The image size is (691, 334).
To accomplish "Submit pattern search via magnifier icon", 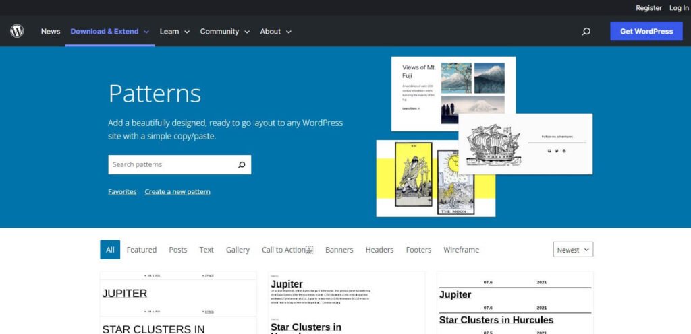I will coord(242,165).
